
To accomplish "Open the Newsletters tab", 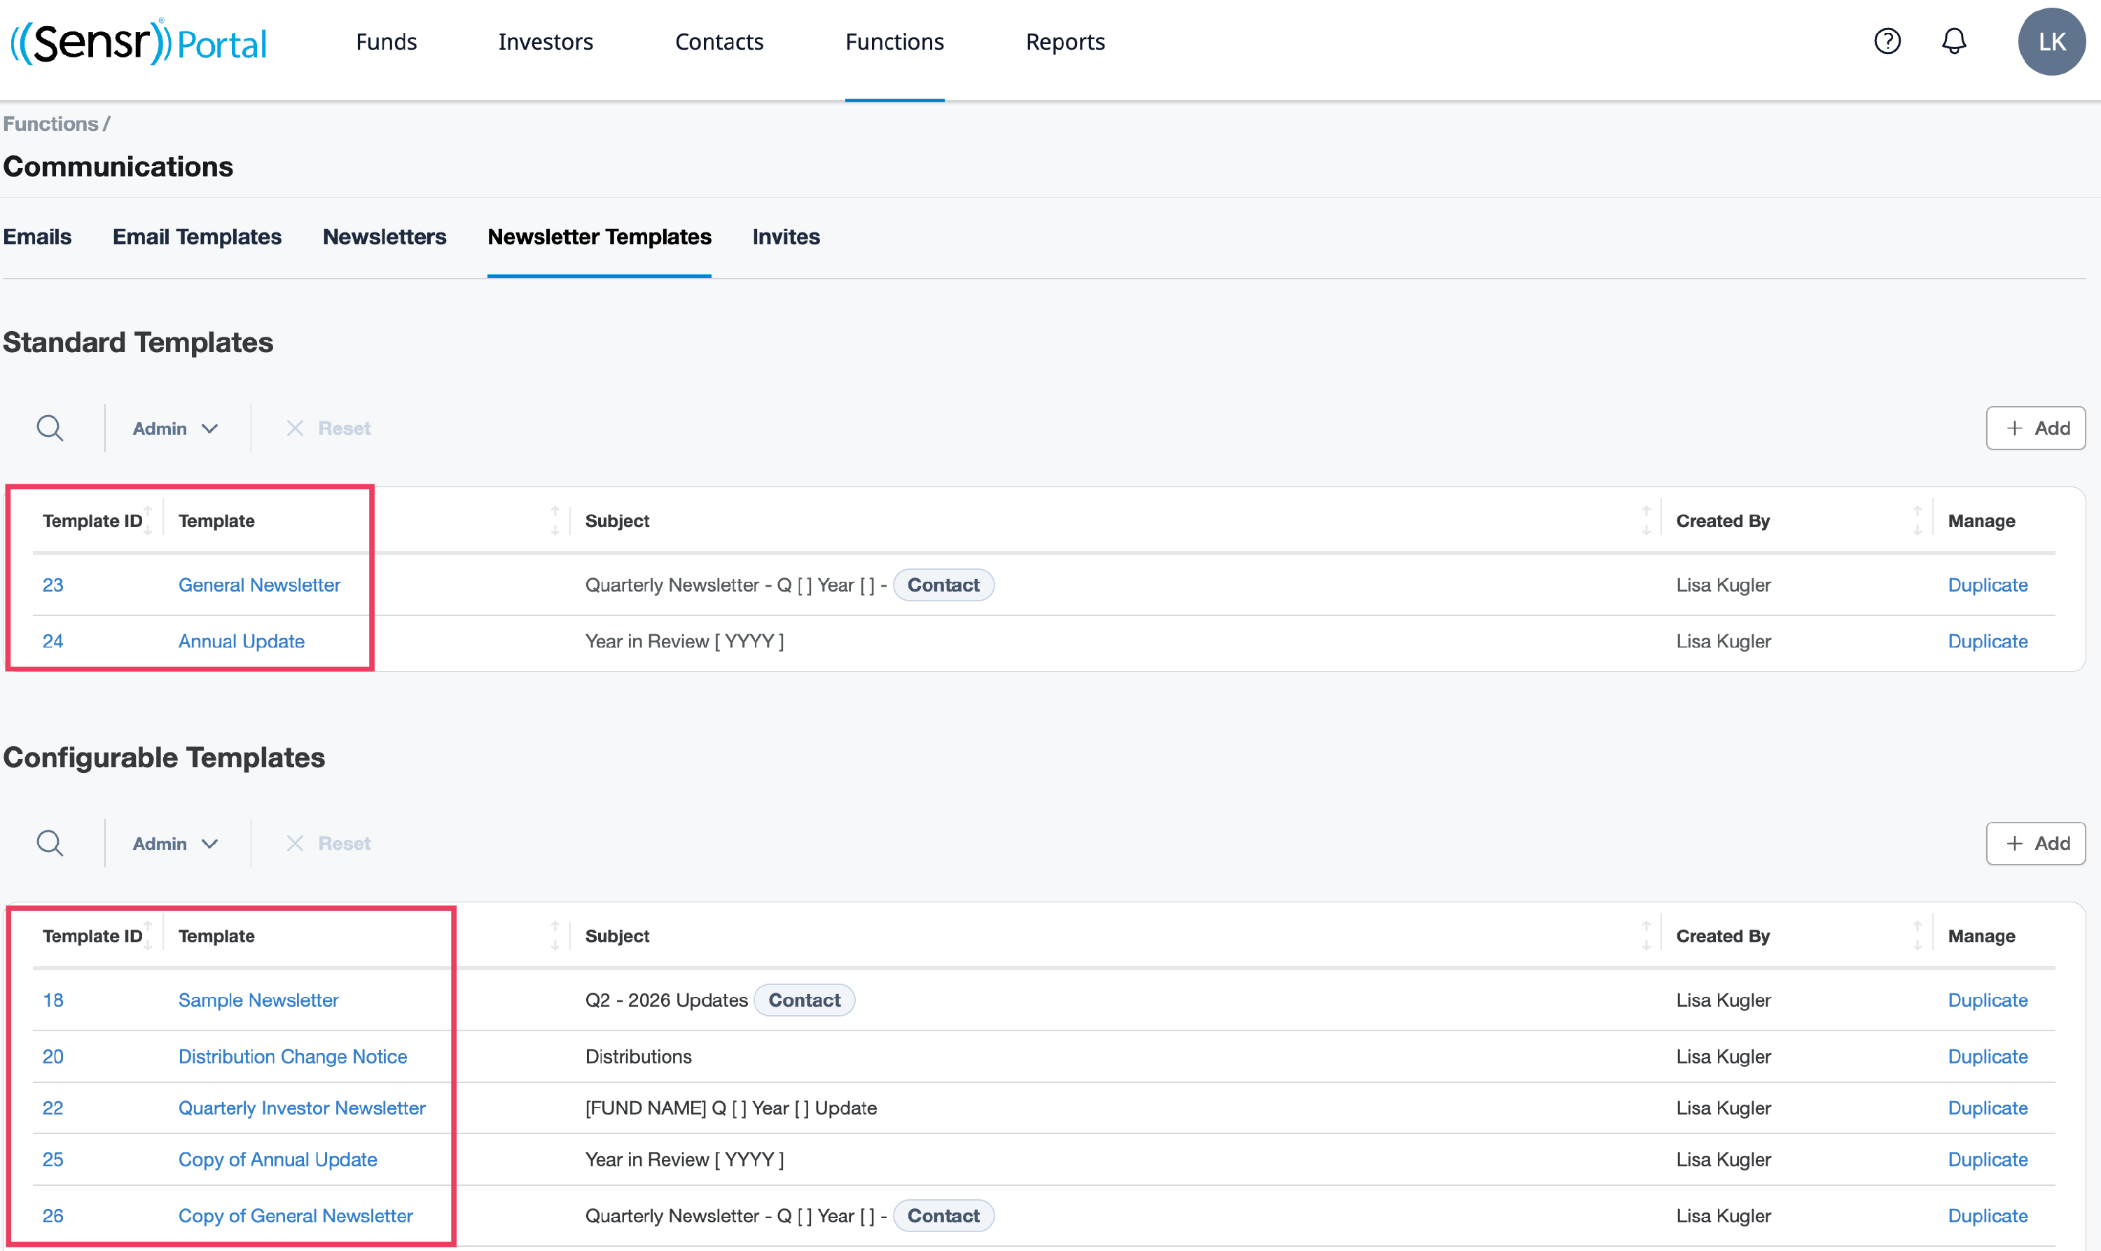I will 384,237.
